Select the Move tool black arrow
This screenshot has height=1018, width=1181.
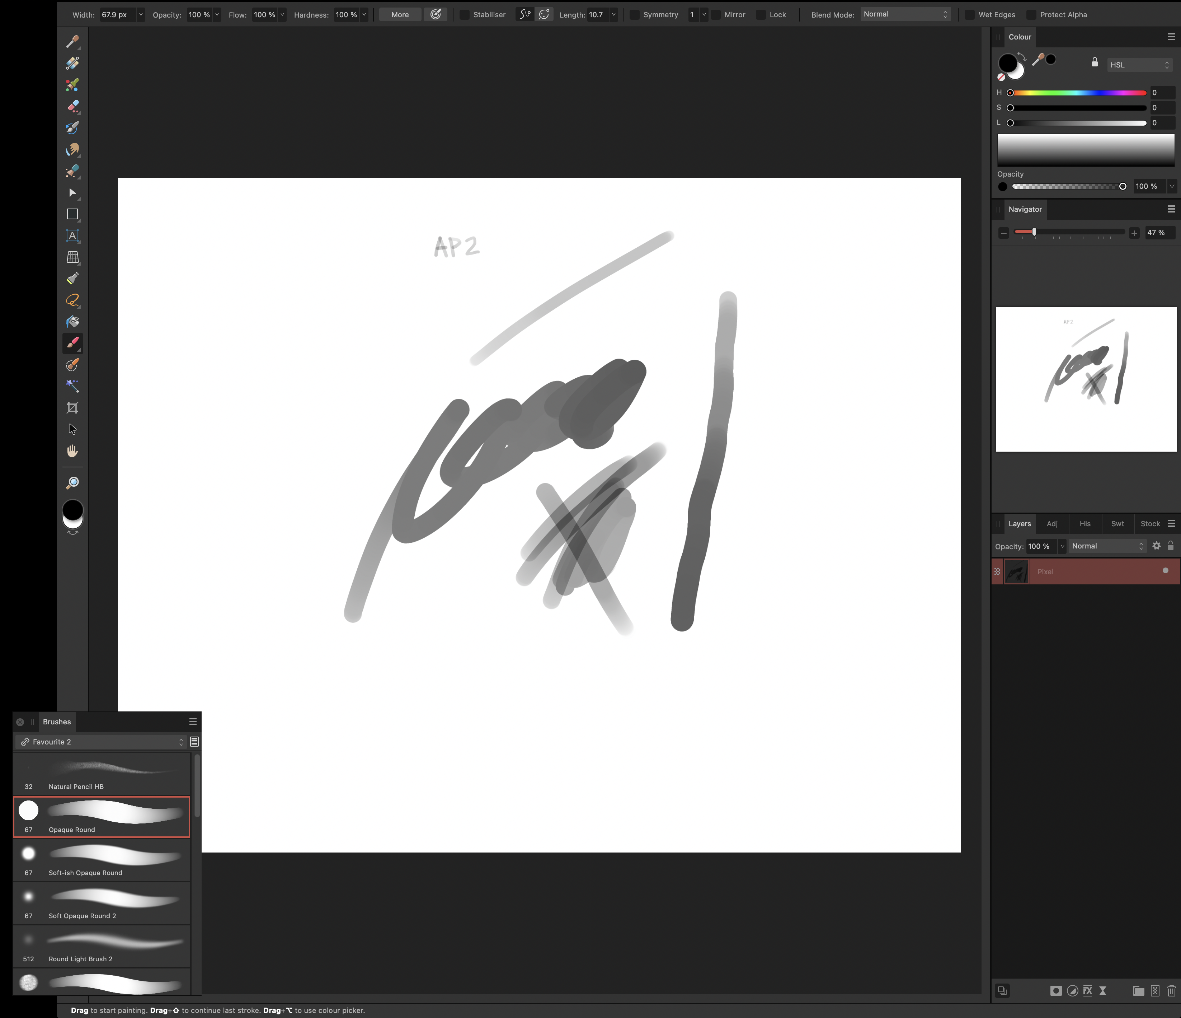coord(72,429)
